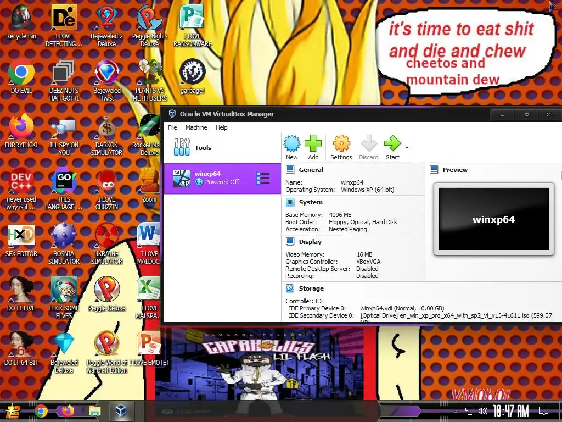562x422 pixels.
Task: Open the HxD SEX EDITOR desktop icon
Action: pyautogui.click(x=21, y=240)
